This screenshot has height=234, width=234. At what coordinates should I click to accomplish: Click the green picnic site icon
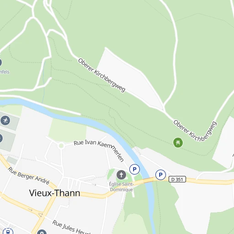click(x=178, y=143)
